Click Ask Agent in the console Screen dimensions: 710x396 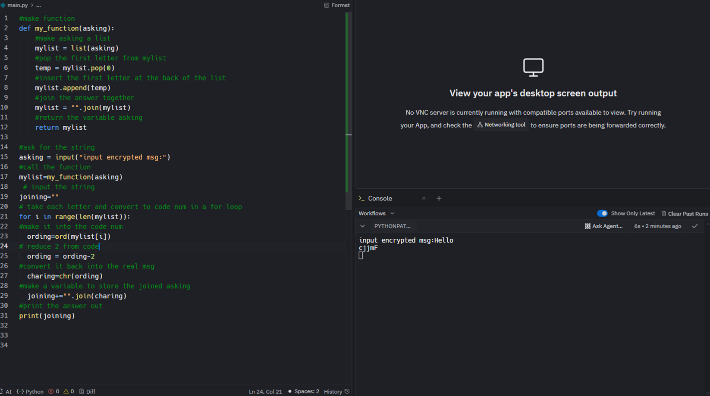tap(603, 226)
